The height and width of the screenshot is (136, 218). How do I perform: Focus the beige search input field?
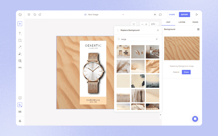tap(138, 39)
